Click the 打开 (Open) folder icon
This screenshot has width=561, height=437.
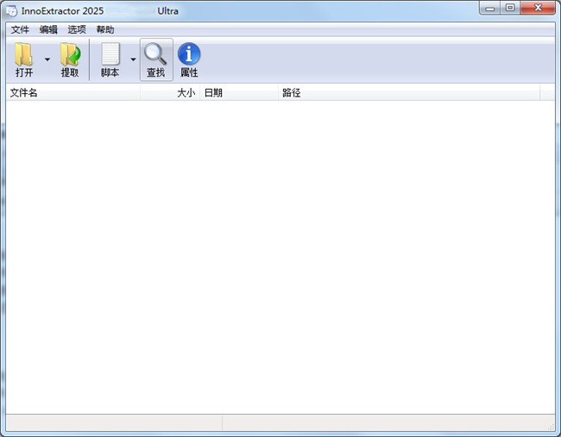(24, 54)
